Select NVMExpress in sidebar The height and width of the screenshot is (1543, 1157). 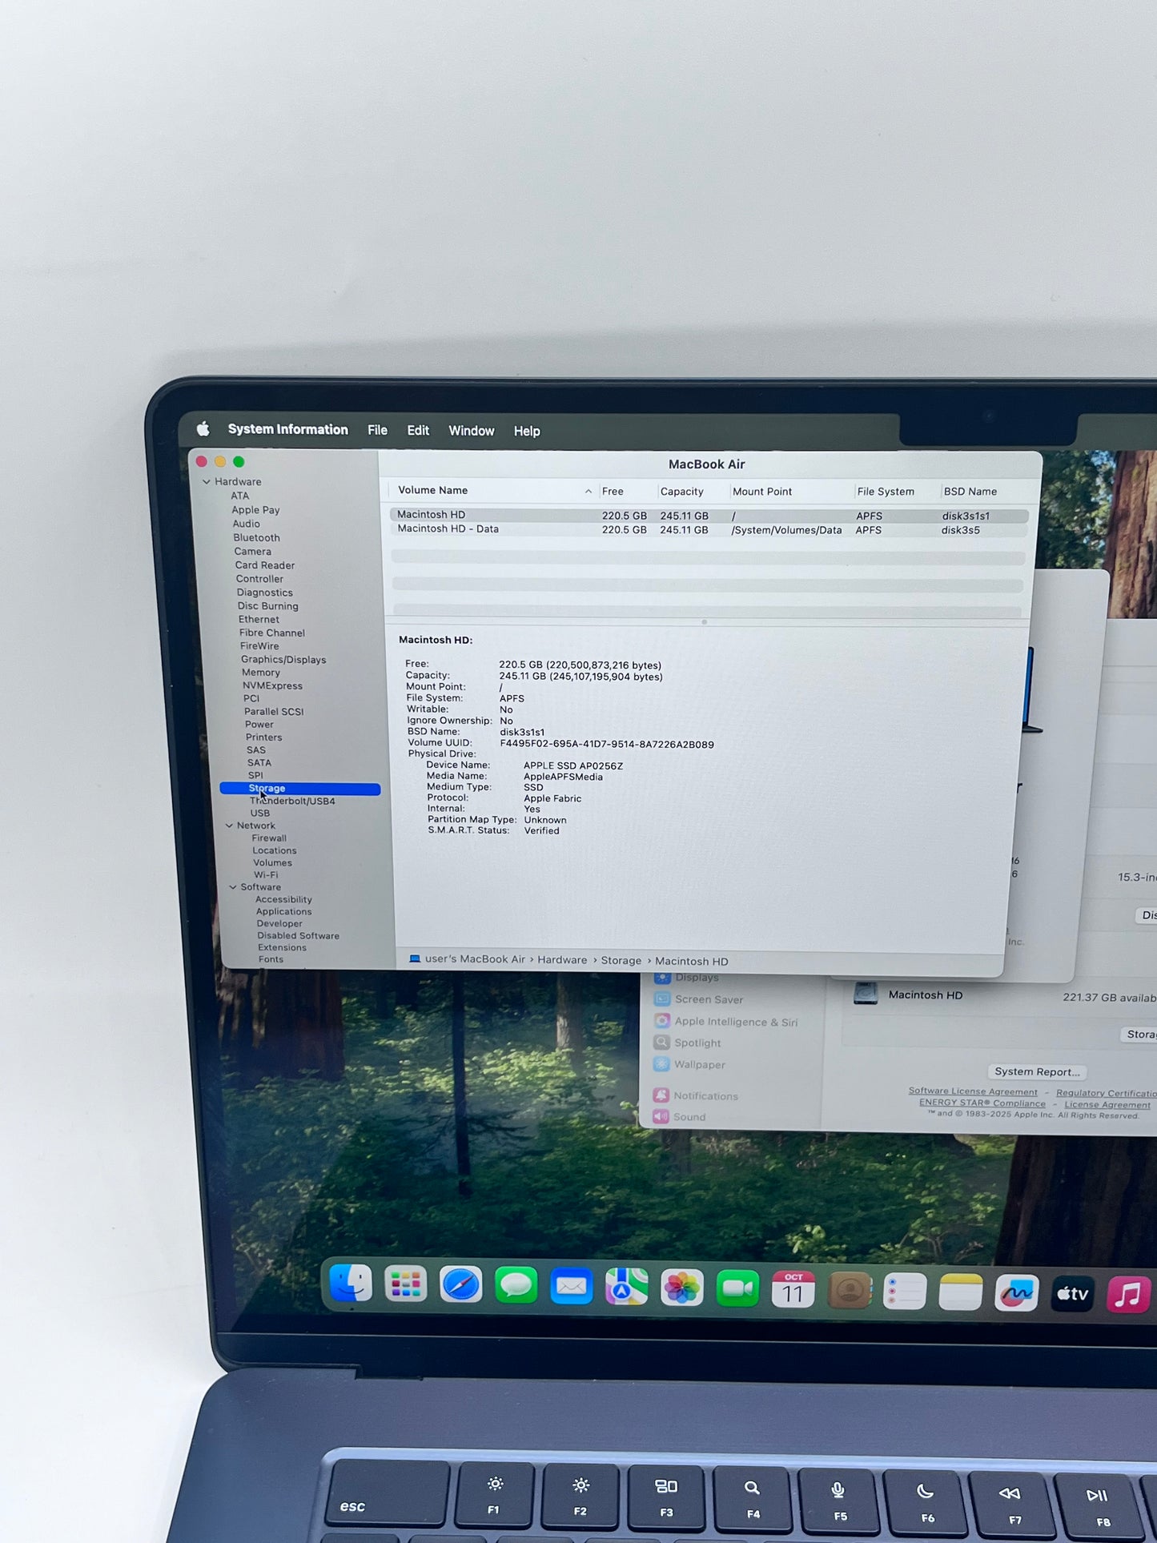pyautogui.click(x=272, y=685)
